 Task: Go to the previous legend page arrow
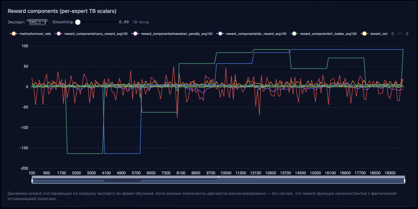(x=392, y=34)
